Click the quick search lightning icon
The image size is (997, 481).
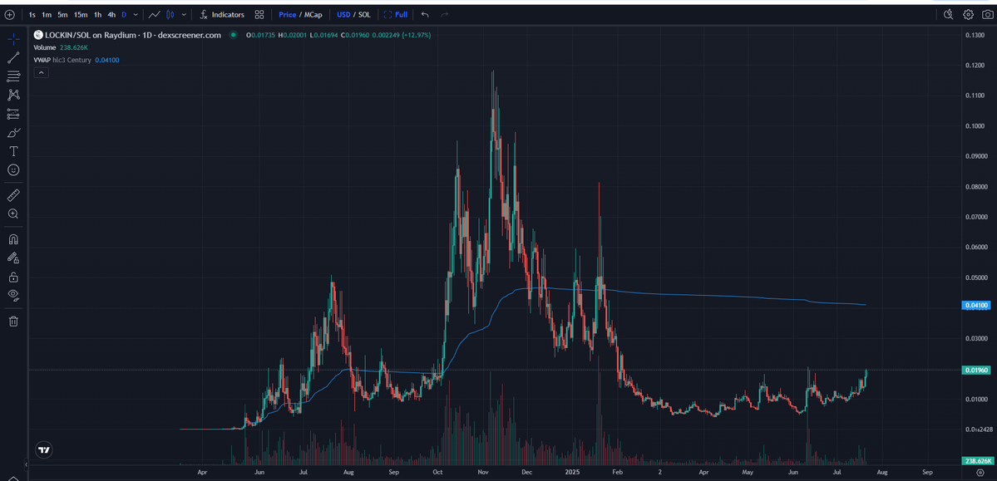949,14
